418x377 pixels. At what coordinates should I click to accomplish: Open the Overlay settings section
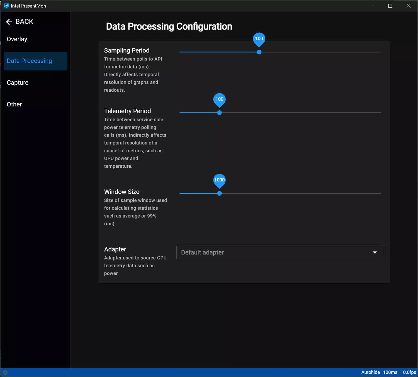click(17, 39)
